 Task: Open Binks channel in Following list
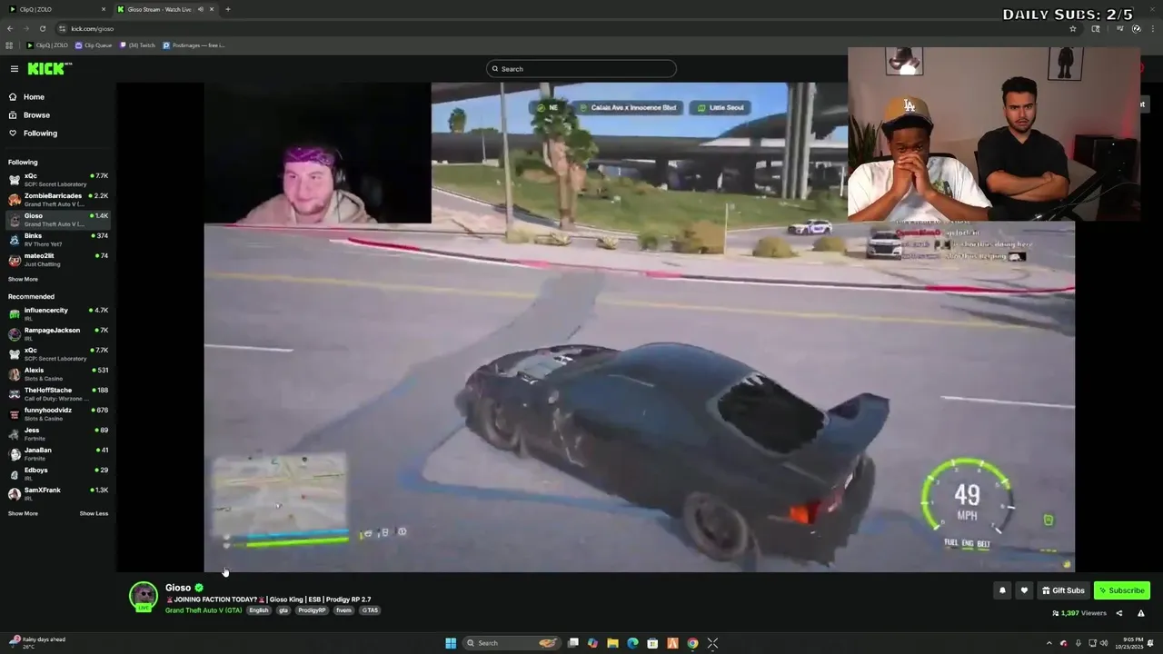(58, 240)
